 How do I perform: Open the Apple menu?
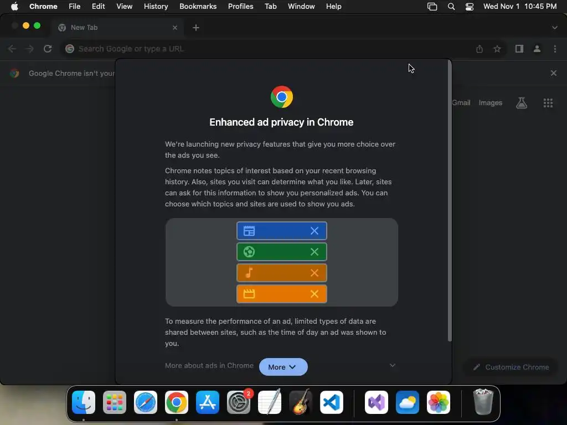pyautogui.click(x=14, y=7)
